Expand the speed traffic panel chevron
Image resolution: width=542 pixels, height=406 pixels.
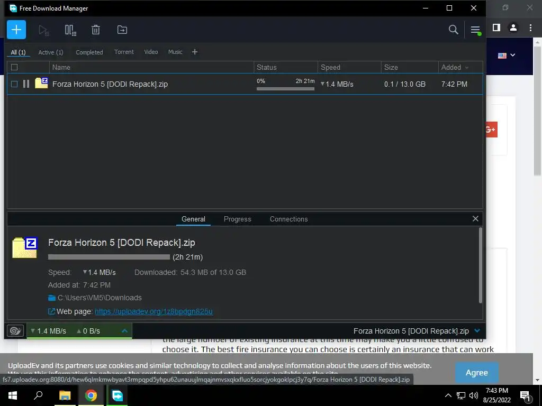coord(125,331)
